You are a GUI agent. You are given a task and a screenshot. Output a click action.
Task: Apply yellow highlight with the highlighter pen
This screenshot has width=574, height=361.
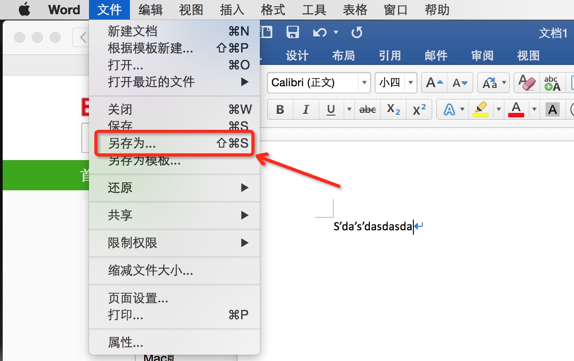[x=480, y=109]
